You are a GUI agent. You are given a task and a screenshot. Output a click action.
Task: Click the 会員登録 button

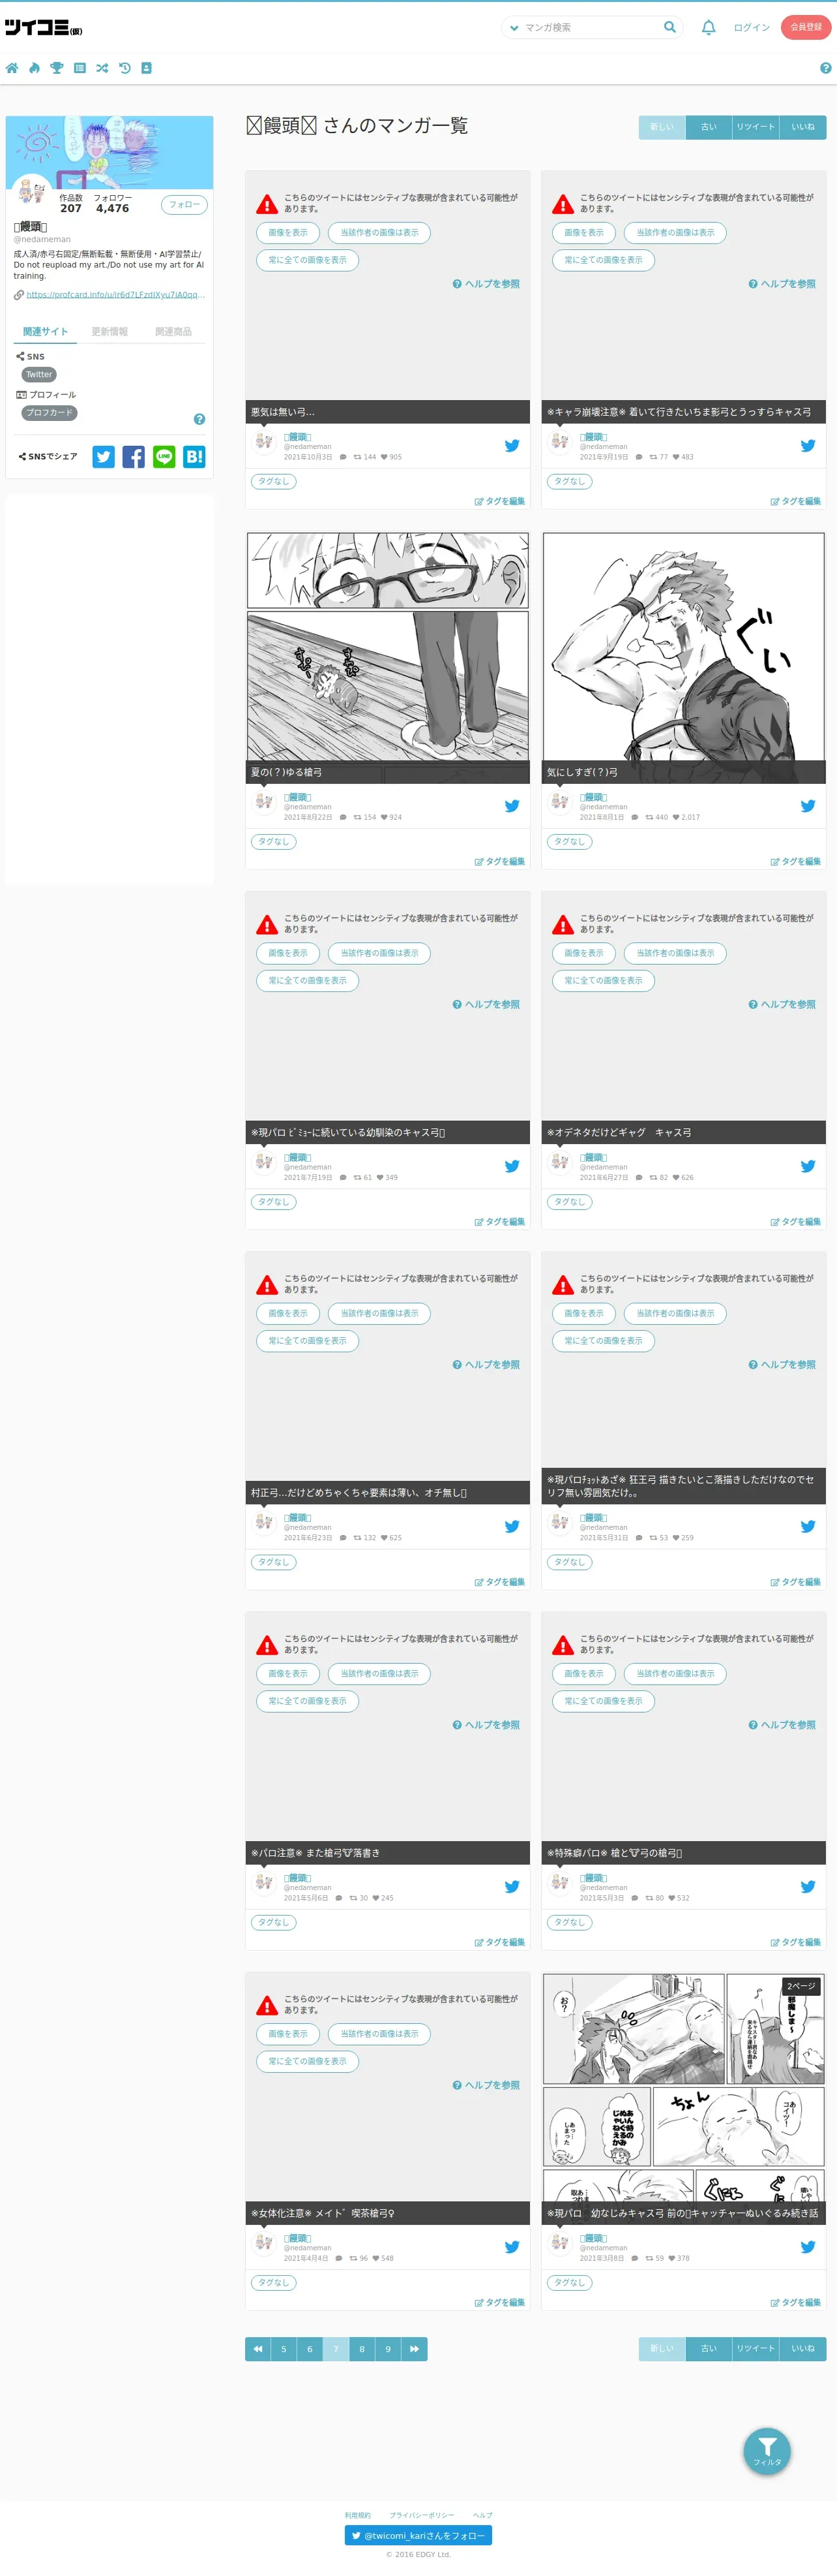pyautogui.click(x=806, y=27)
